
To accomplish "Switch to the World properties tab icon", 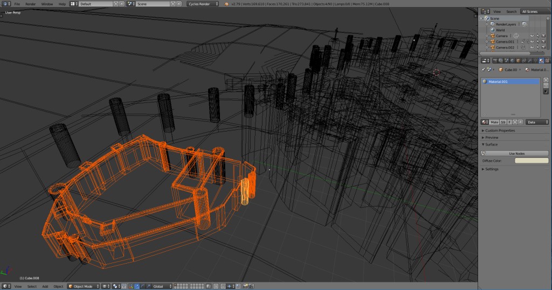I will pyautogui.click(x=512, y=61).
